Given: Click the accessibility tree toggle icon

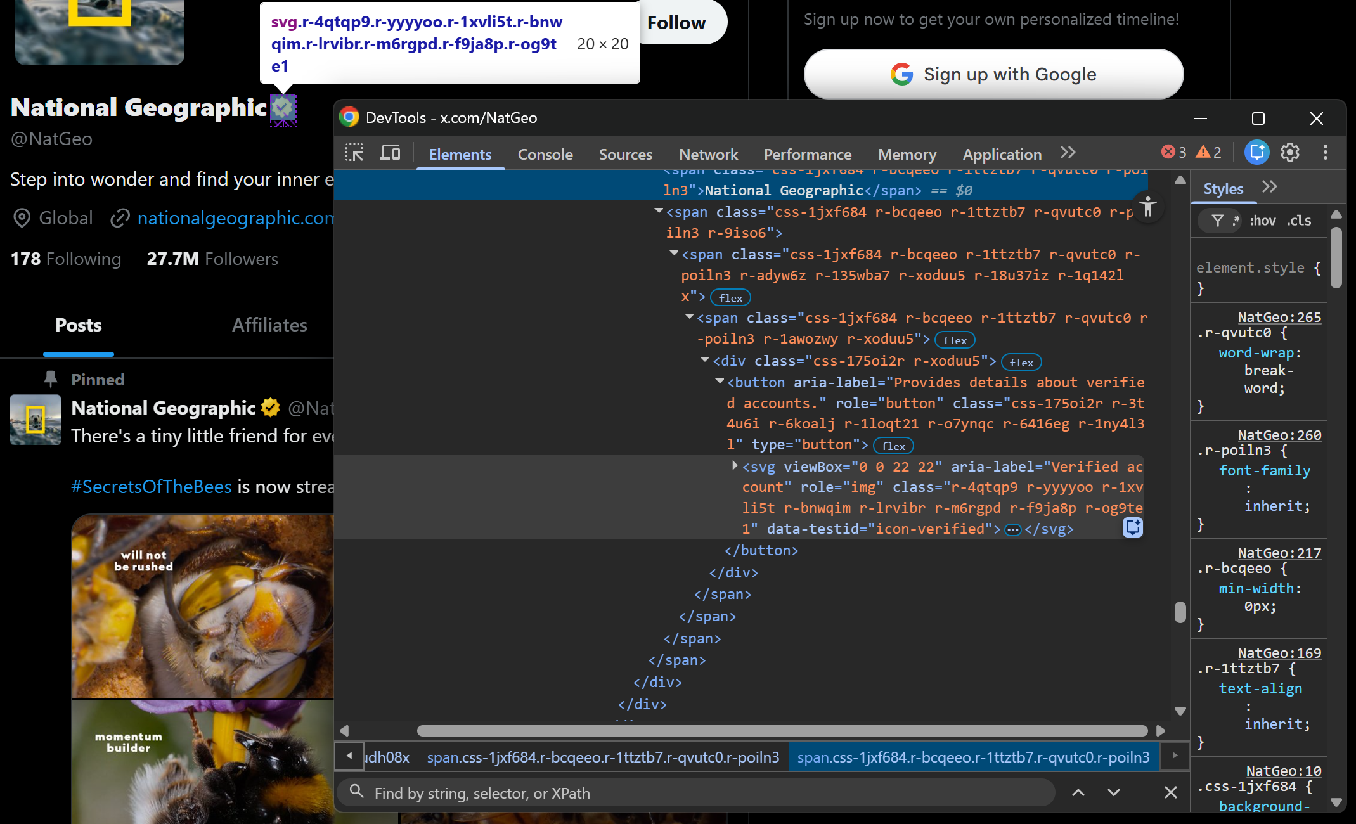Looking at the screenshot, I should [x=1148, y=206].
